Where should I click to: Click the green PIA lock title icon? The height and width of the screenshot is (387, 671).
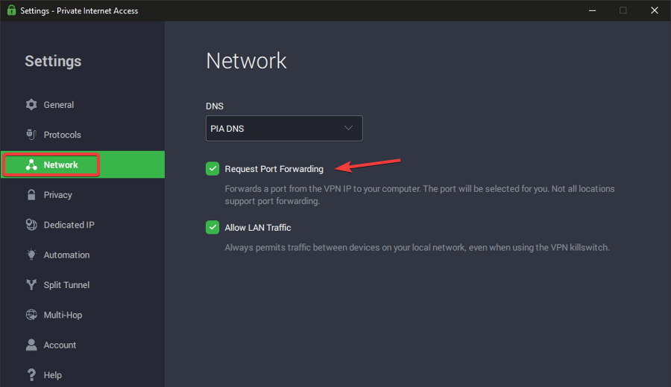click(x=10, y=10)
